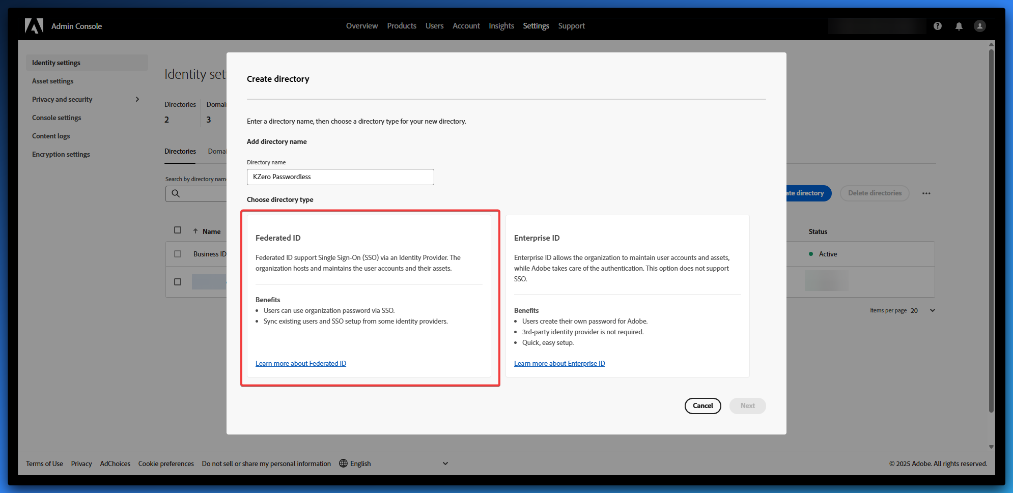Open Learn more about Federated ID link
Viewport: 1013px width, 493px height.
tap(300, 363)
